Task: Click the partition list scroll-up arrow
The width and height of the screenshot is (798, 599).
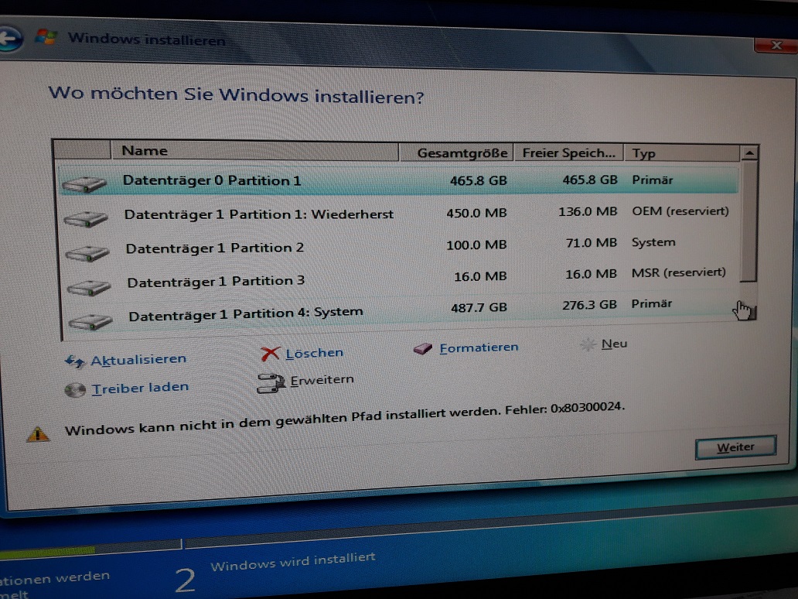Action: [749, 152]
